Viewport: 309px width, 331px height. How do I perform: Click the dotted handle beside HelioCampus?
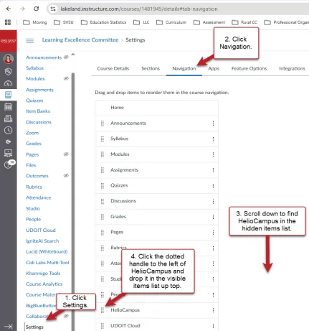(x=103, y=310)
